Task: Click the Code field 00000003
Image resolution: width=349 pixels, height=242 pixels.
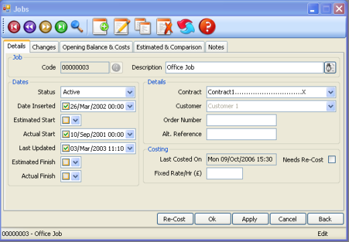Action: coord(85,68)
